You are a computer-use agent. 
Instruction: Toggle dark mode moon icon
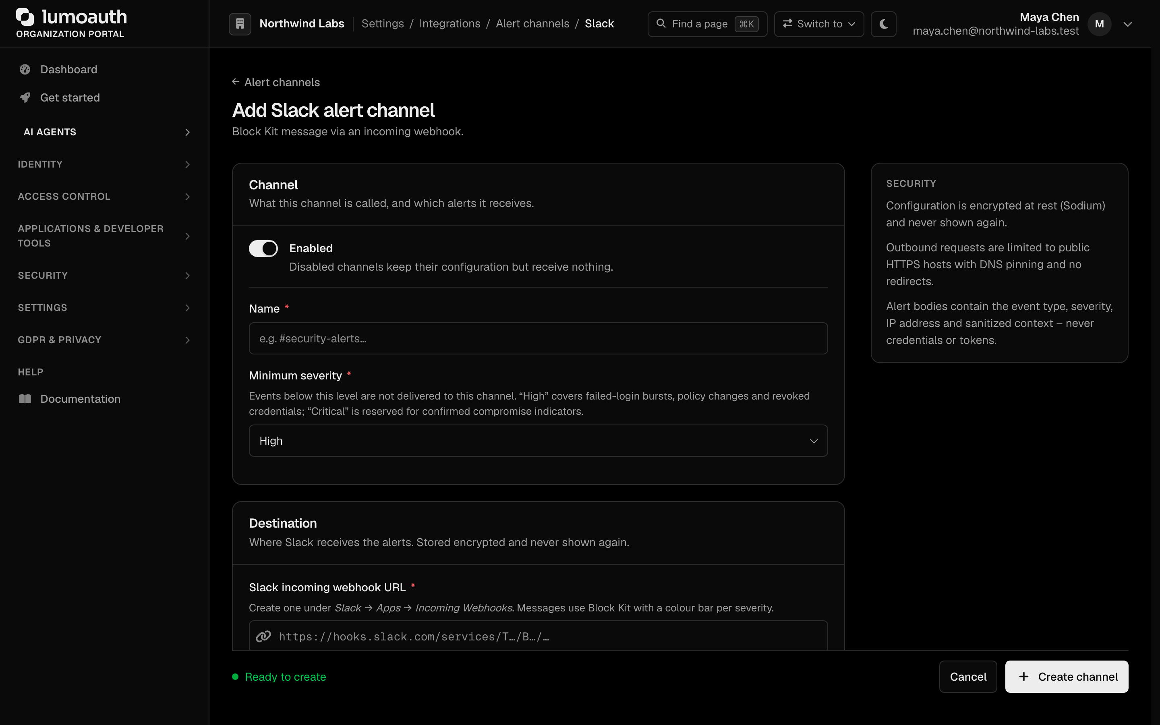click(883, 24)
